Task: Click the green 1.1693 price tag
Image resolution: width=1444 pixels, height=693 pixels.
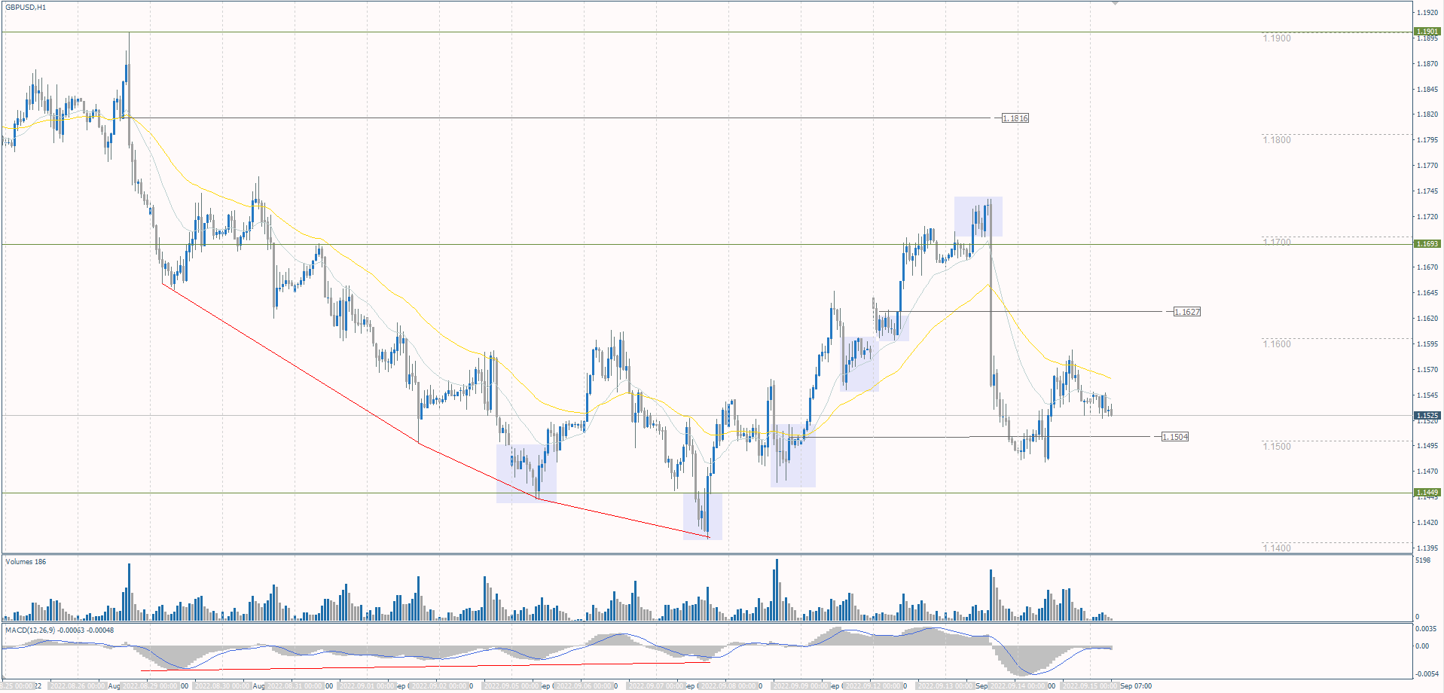Action: tap(1428, 244)
